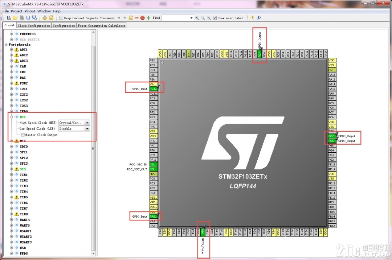The image size is (392, 260).
Task: Click the yellow scroll icon before the minus
Action: [x=131, y=18]
